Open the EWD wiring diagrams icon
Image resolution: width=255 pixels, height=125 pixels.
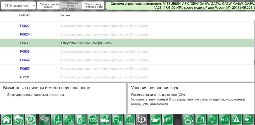pyautogui.click(x=57, y=120)
